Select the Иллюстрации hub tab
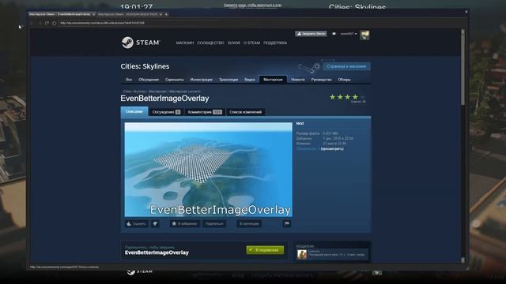Image resolution: width=506 pixels, height=284 pixels. [201, 80]
